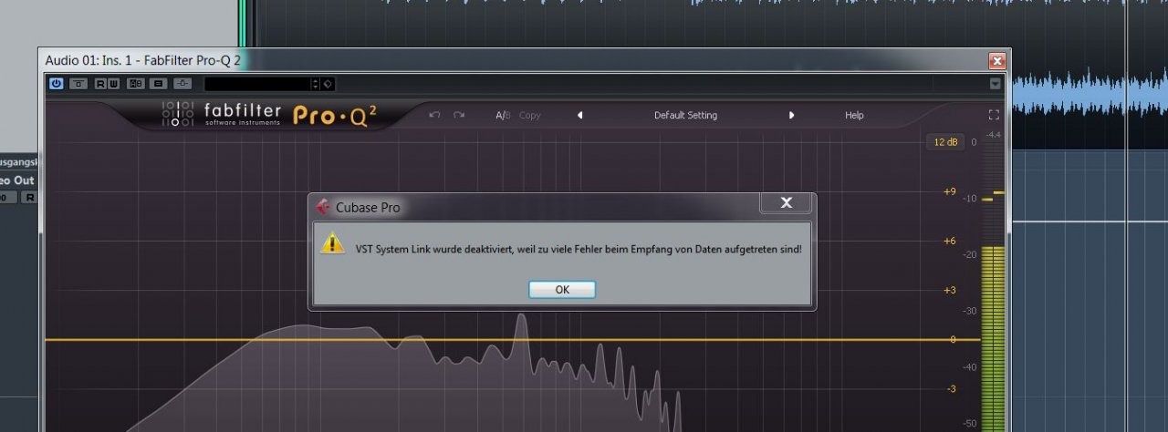This screenshot has height=432, width=1168.
Task: Toggle the plug-in bypass button
Action: point(78,84)
